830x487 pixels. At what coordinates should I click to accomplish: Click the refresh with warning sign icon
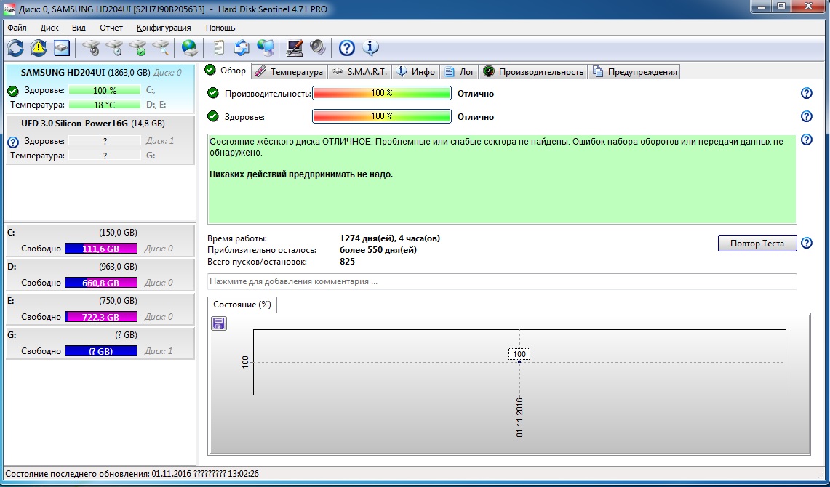[x=39, y=48]
